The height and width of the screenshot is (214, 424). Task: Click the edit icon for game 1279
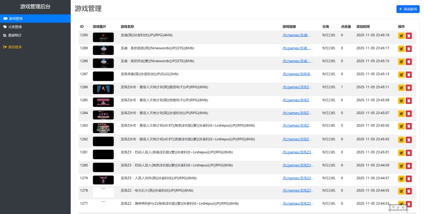pos(401,179)
